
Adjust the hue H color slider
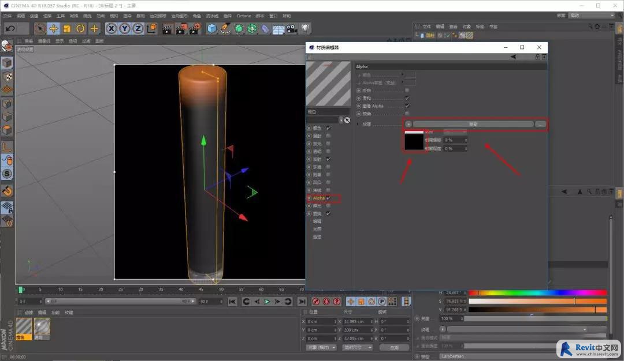[538, 293]
